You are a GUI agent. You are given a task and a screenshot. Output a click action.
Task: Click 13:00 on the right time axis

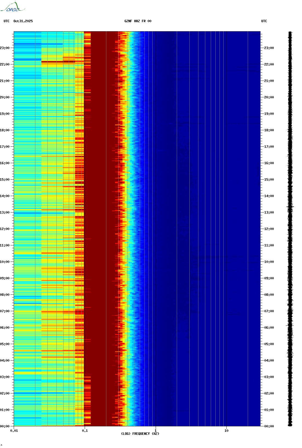pyautogui.click(x=269, y=212)
